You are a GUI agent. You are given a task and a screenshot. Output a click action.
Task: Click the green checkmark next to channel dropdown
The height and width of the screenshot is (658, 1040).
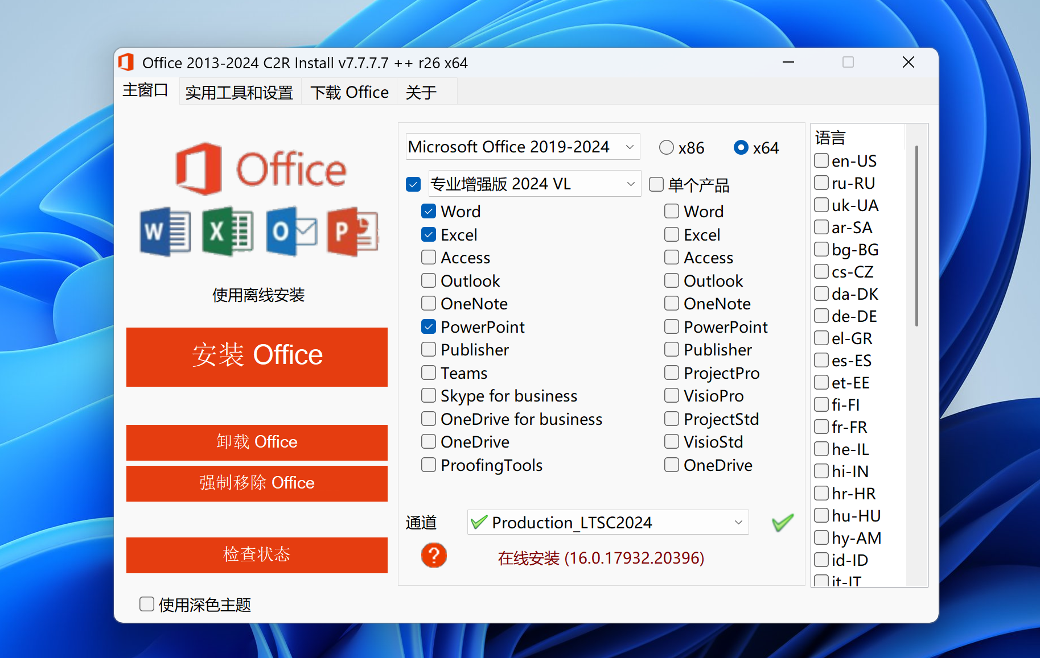click(783, 522)
